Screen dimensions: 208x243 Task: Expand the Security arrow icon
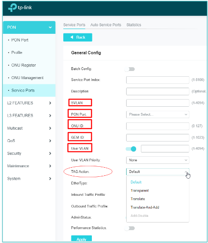(x=50, y=153)
